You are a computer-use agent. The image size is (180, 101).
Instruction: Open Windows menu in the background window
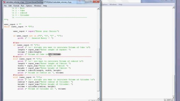[113, 4]
